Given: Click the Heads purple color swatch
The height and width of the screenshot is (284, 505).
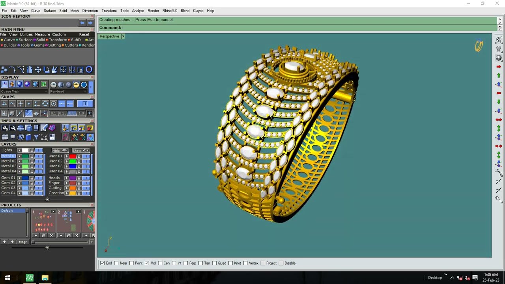Looking at the screenshot, I should click(x=73, y=178).
